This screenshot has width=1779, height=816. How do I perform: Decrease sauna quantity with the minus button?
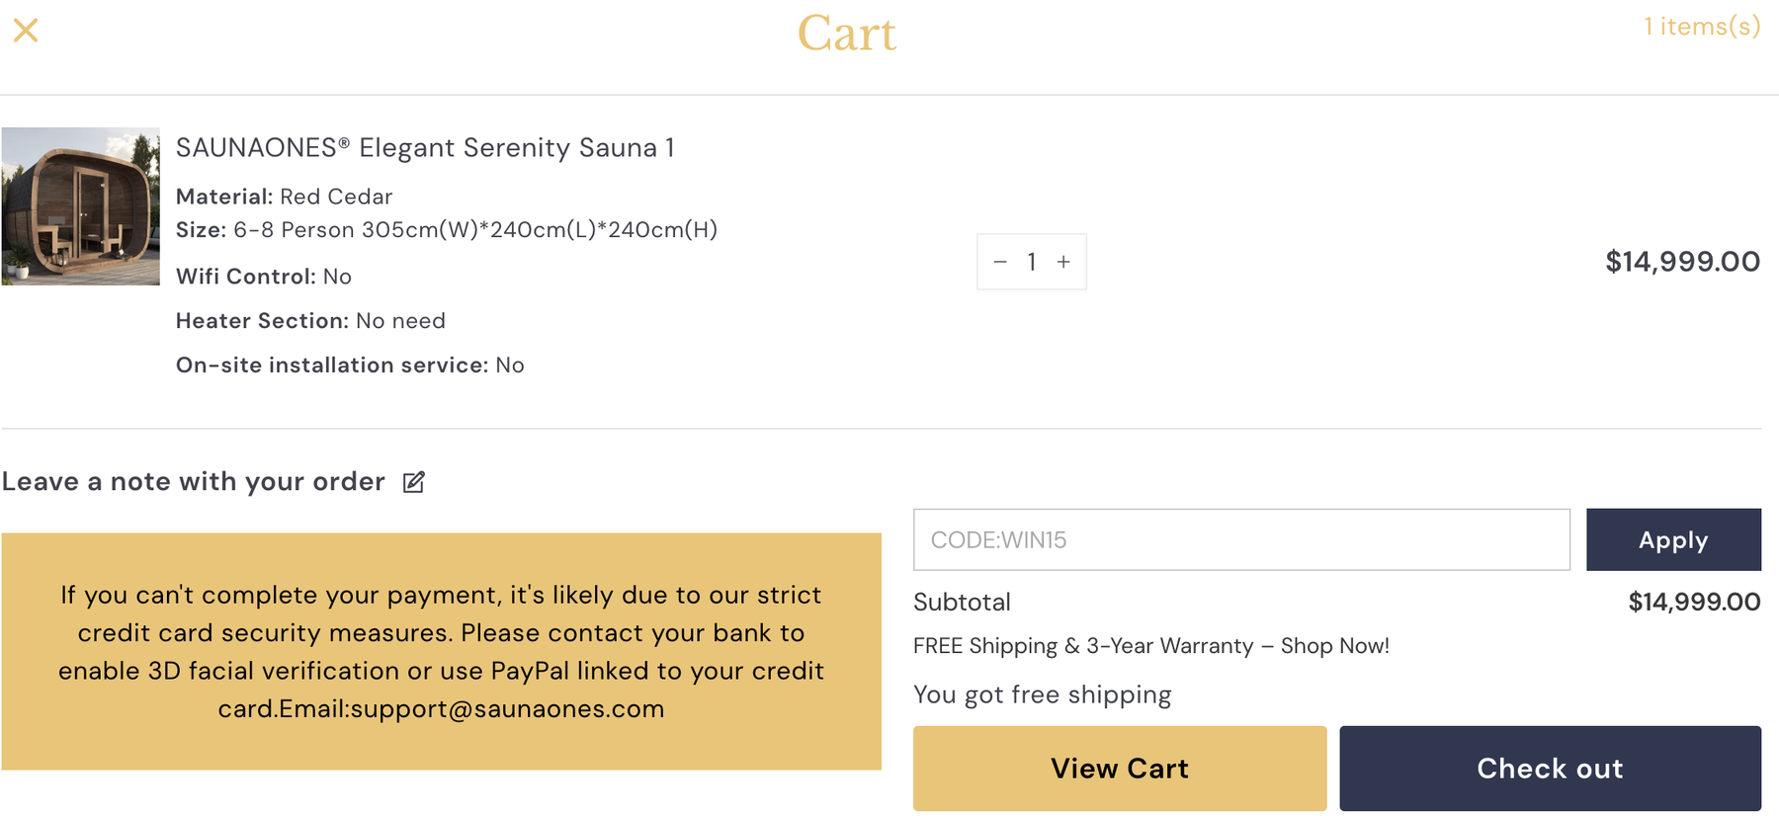1000,262
